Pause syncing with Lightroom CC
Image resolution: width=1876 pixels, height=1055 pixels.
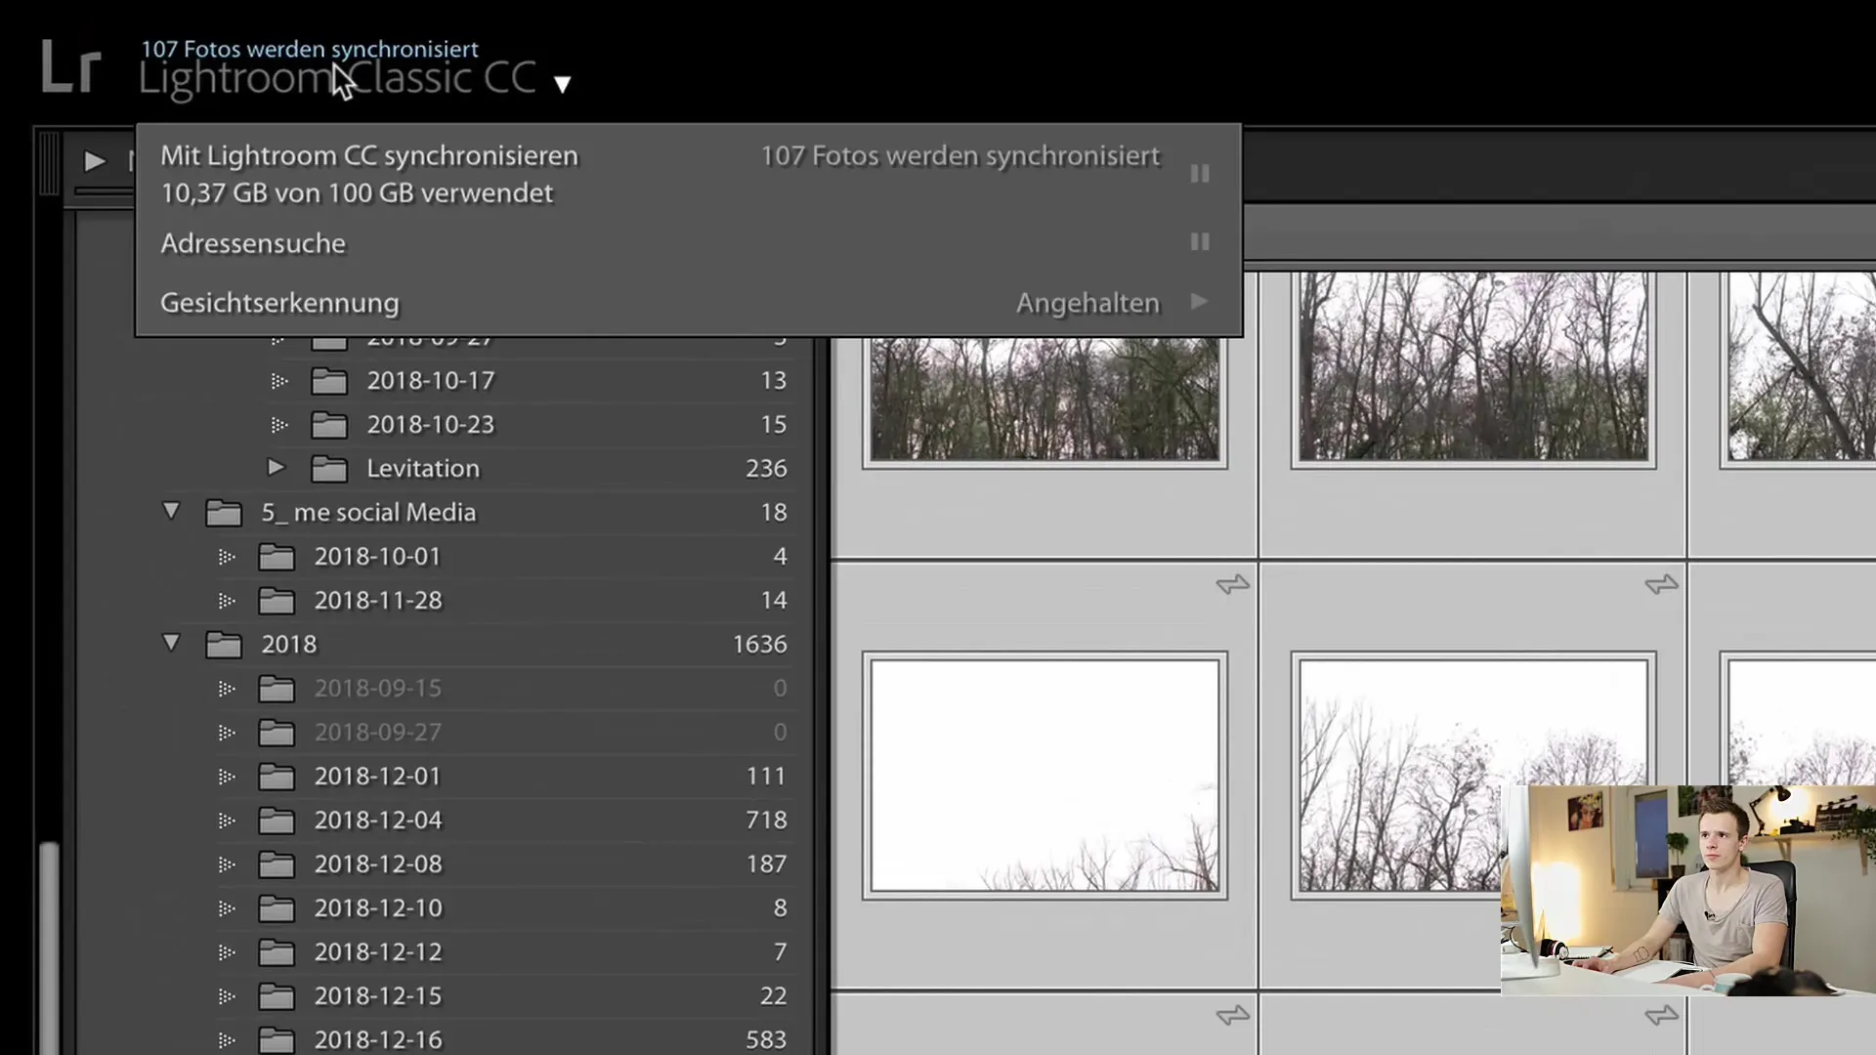pos(1200,174)
